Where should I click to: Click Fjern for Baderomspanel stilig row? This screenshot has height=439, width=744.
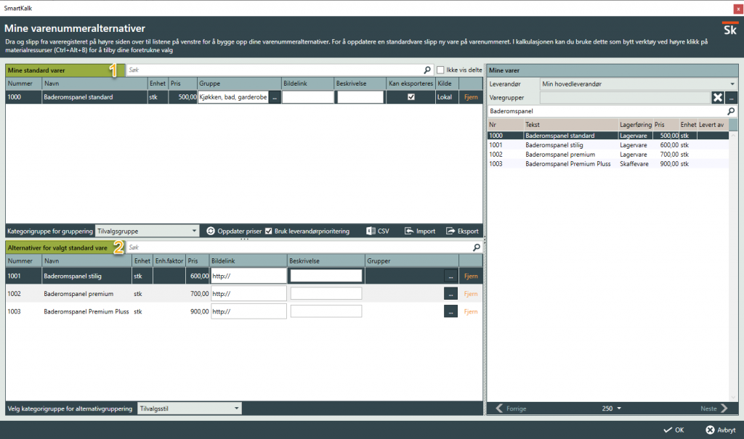[x=471, y=276]
